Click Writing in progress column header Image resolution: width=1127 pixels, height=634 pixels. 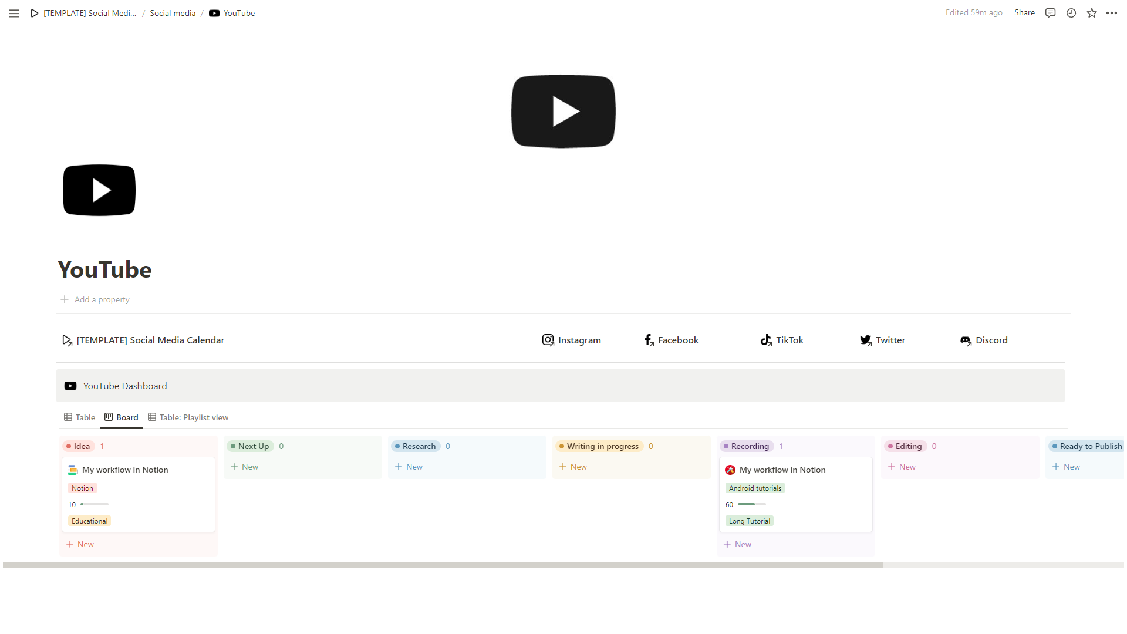point(599,446)
